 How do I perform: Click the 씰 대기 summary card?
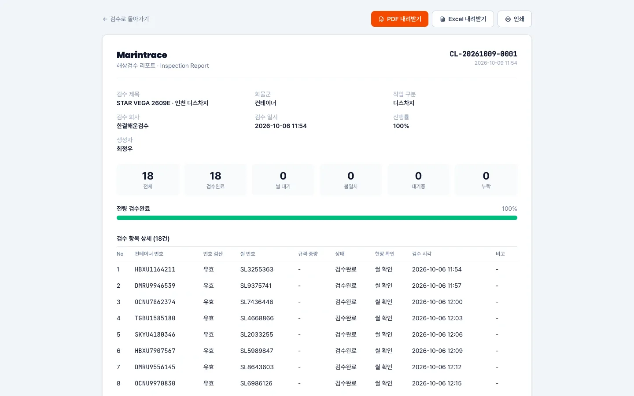click(x=283, y=180)
